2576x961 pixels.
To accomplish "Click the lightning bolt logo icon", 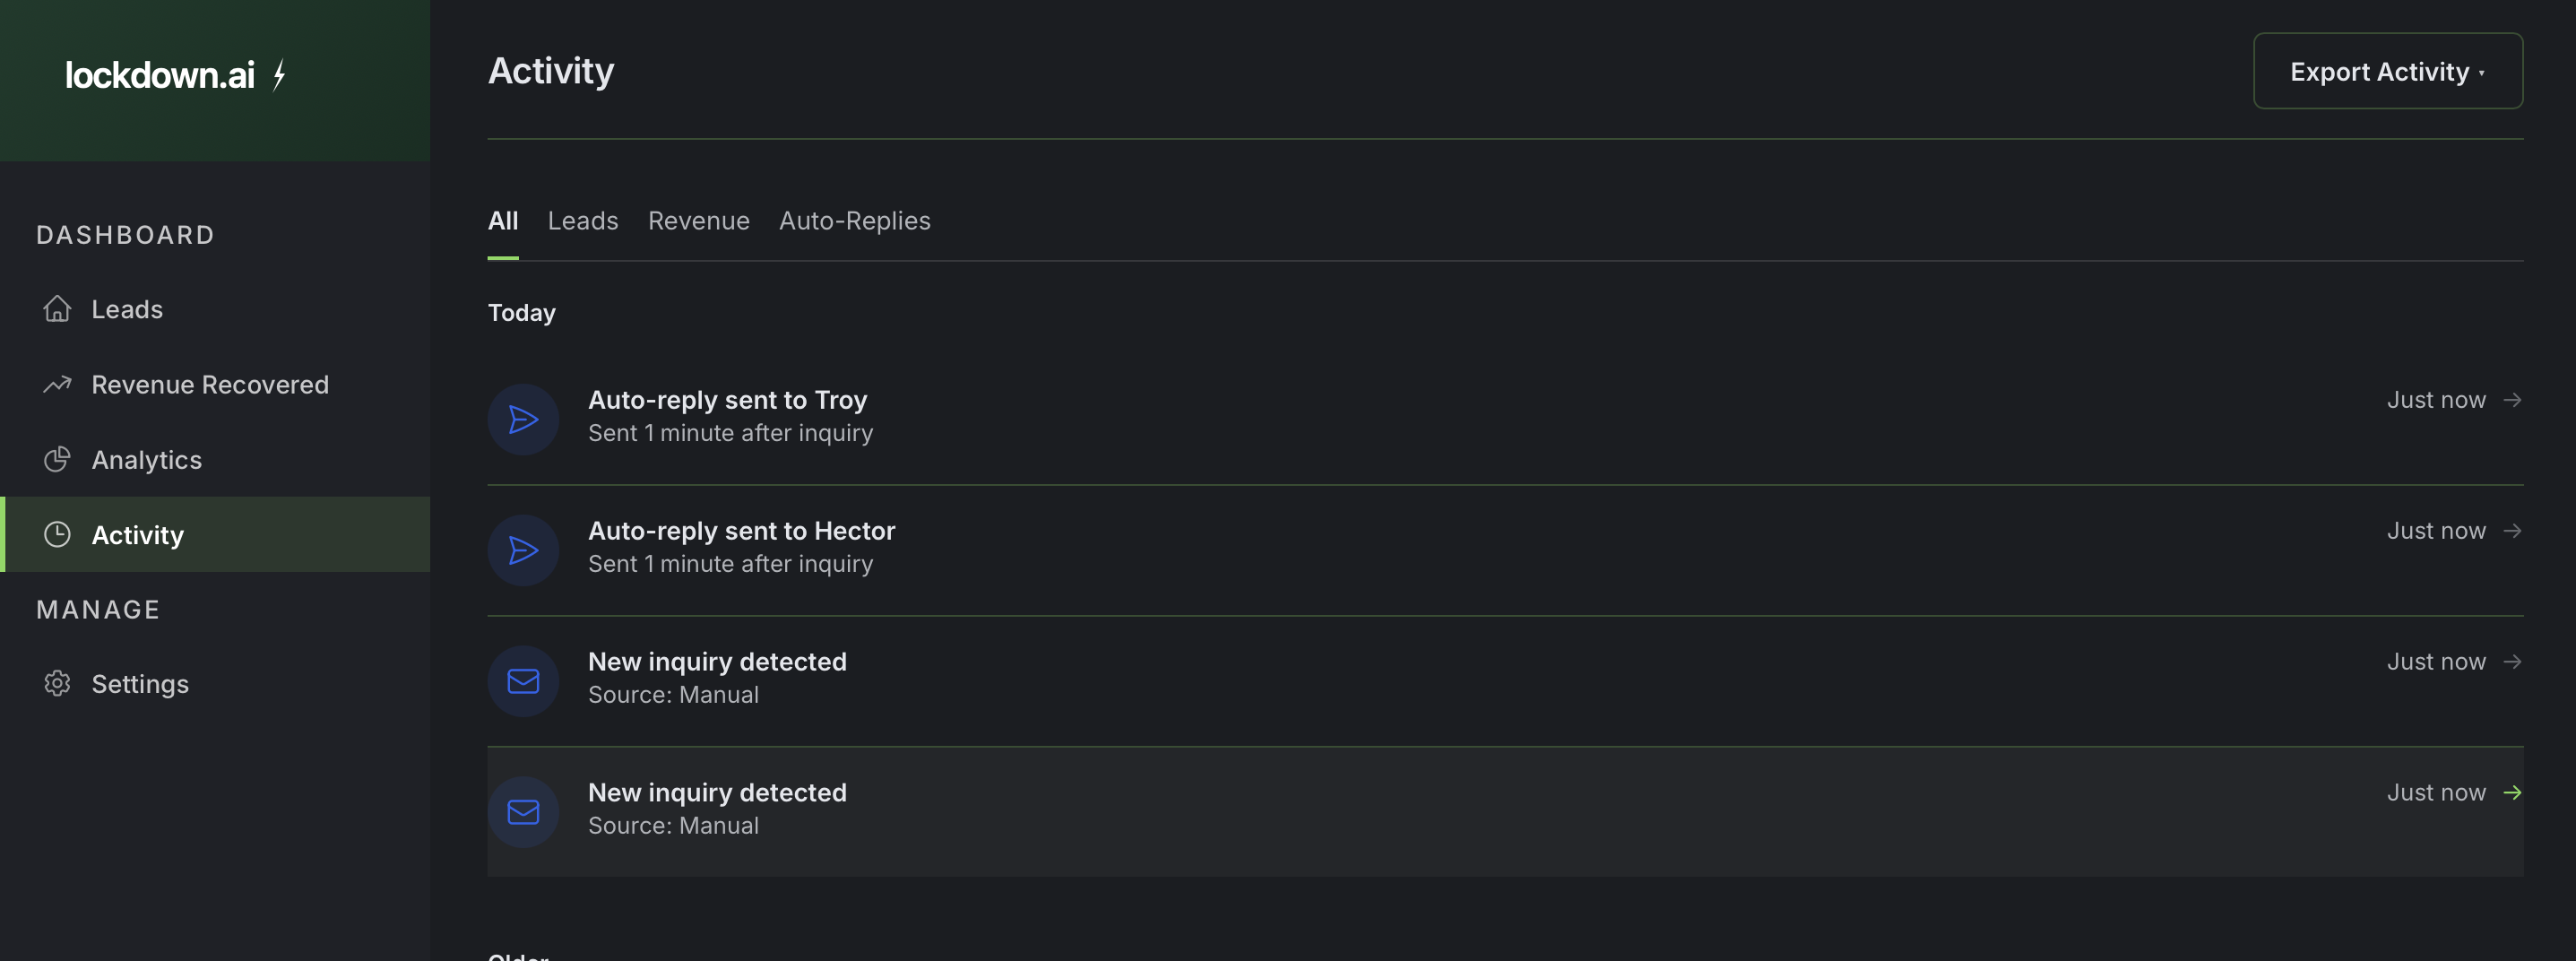I will click(279, 74).
